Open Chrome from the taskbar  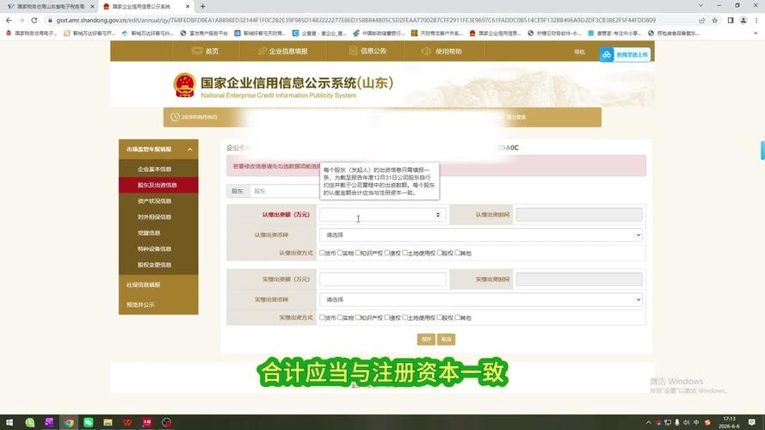[69, 422]
